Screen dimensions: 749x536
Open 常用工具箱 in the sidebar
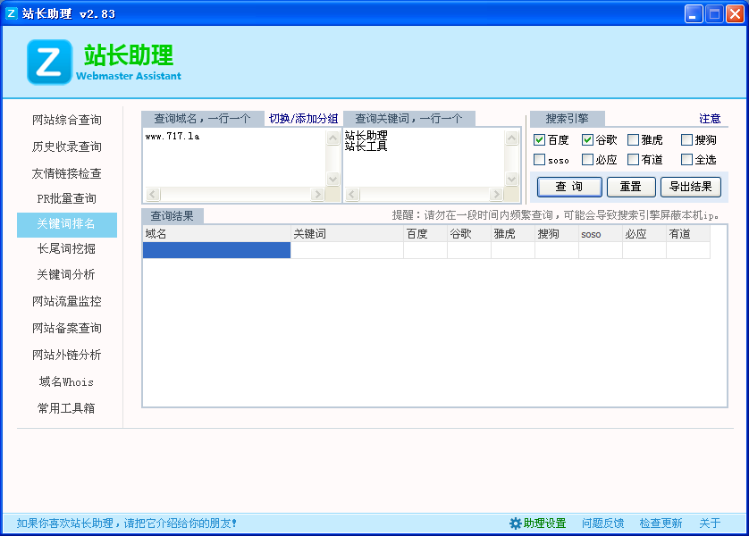tap(67, 408)
